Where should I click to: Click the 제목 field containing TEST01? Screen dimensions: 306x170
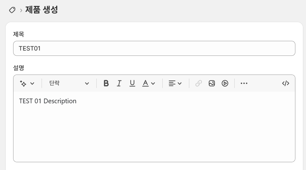(x=154, y=48)
